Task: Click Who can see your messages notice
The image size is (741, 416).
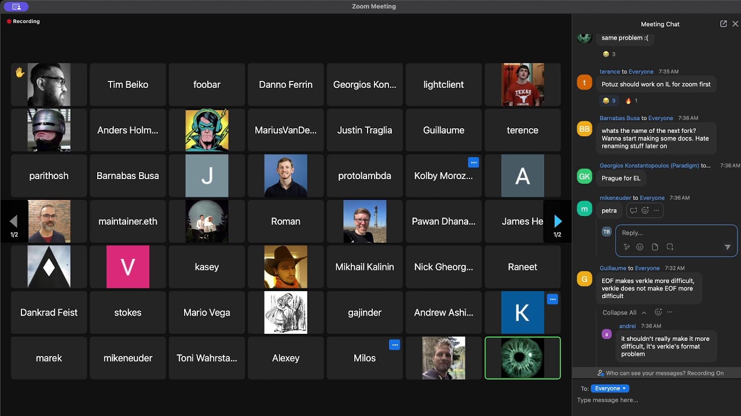Action: 661,373
